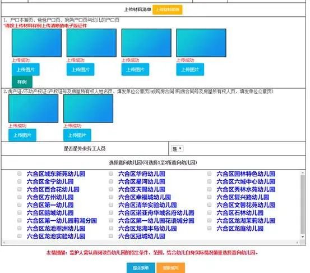
Task: Open the 是否是外来务工人员 dropdown
Action: tap(177, 149)
